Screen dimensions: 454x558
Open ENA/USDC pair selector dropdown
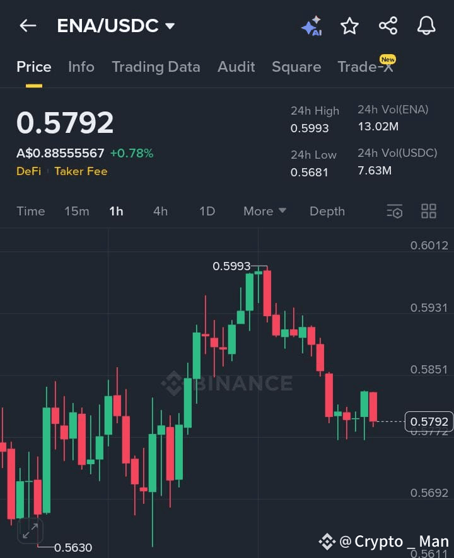pyautogui.click(x=116, y=26)
